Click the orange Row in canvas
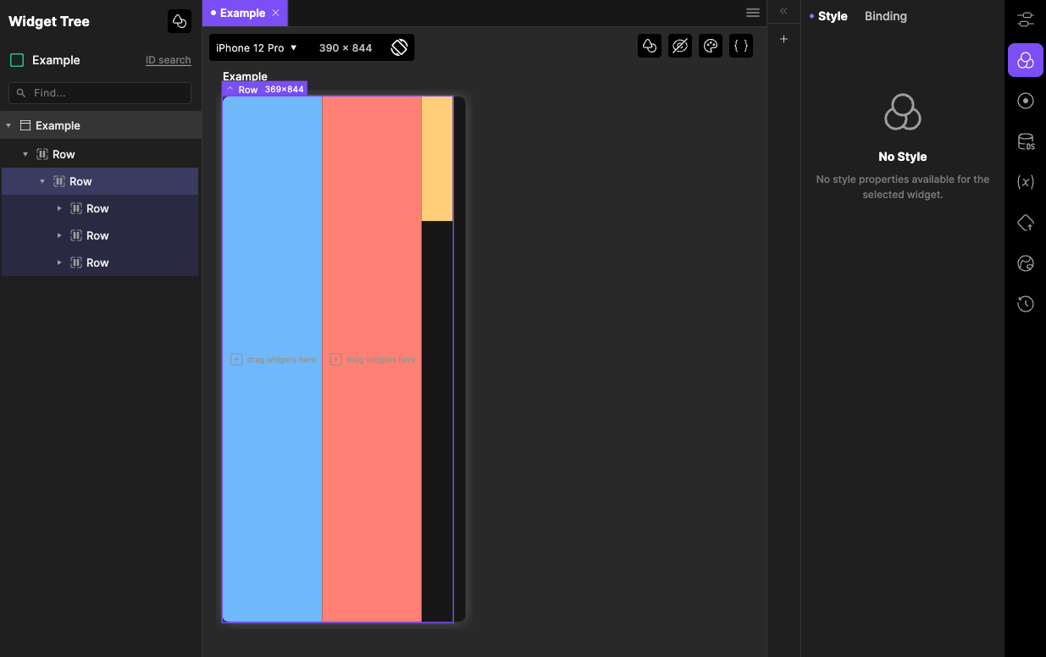Image resolution: width=1046 pixels, height=657 pixels. pos(437,158)
